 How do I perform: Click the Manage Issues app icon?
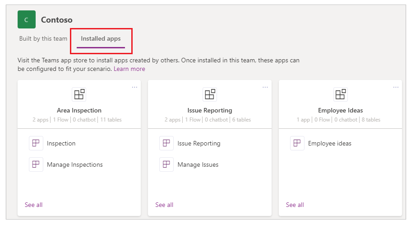(x=166, y=164)
